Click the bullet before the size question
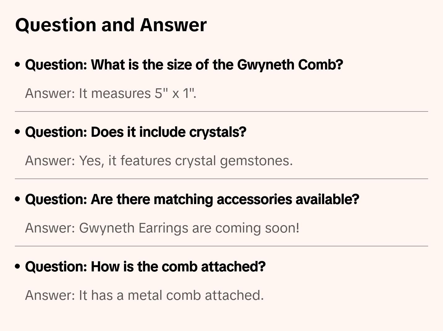 click(x=18, y=65)
